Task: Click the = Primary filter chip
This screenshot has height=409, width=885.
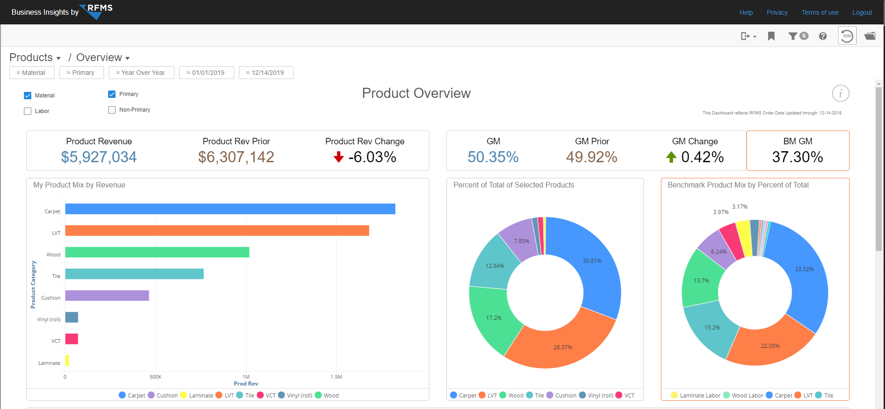Action: (x=81, y=73)
